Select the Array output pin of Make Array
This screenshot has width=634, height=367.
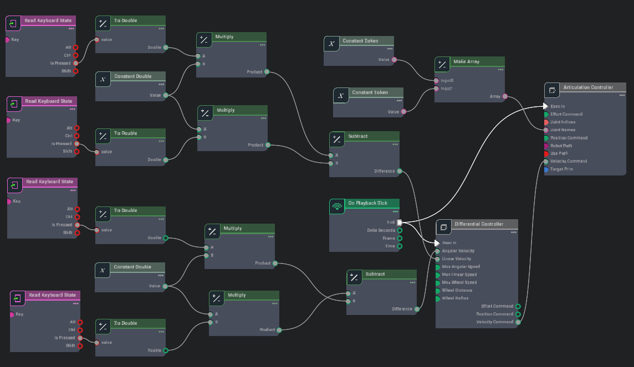pyautogui.click(x=505, y=96)
